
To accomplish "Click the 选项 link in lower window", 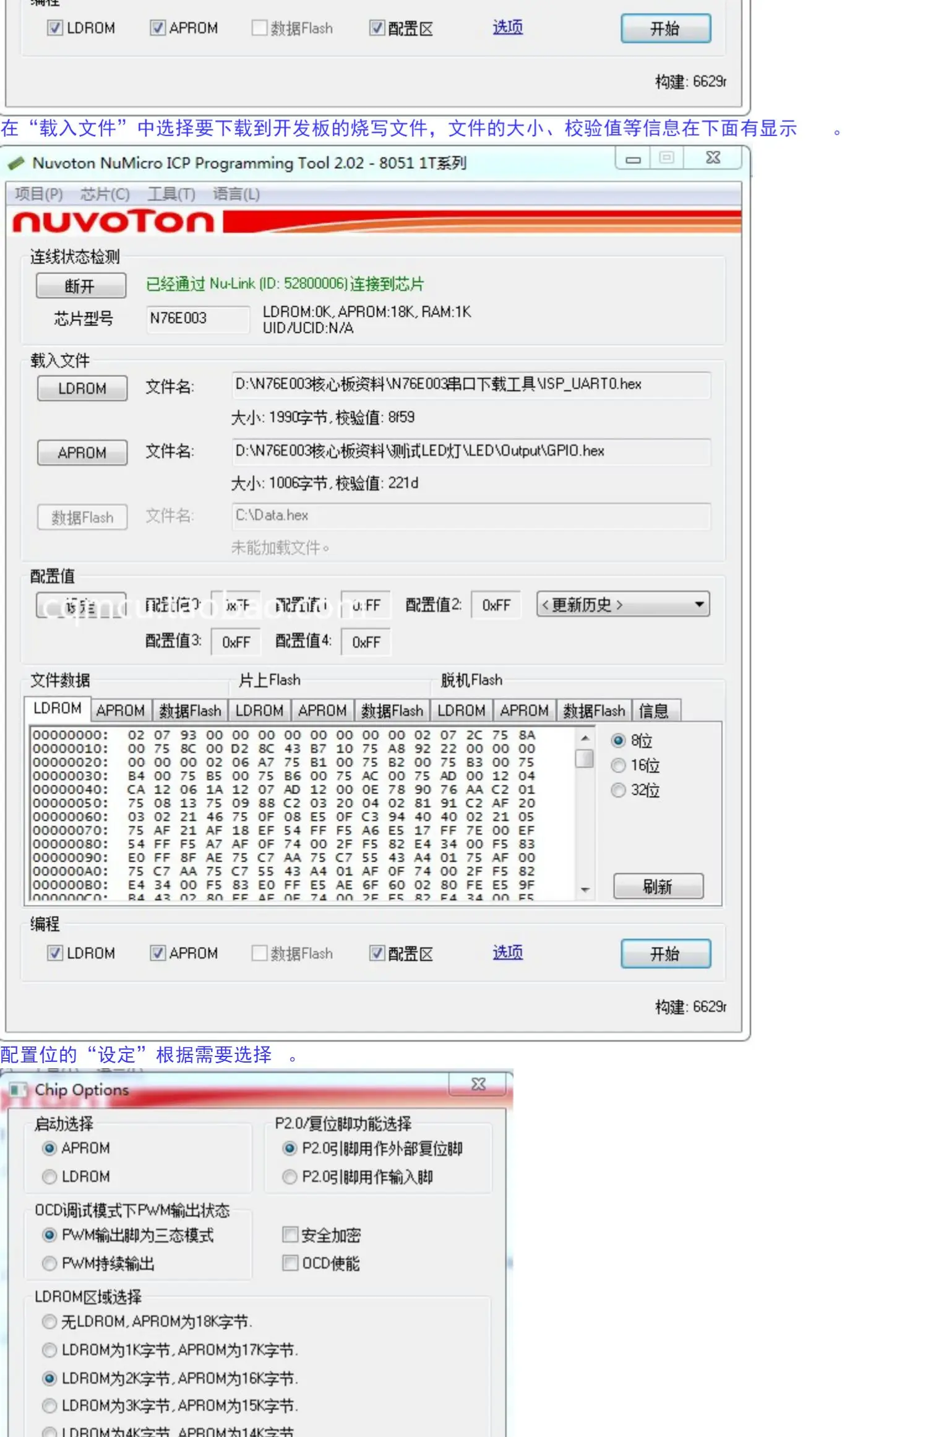I will 508,952.
